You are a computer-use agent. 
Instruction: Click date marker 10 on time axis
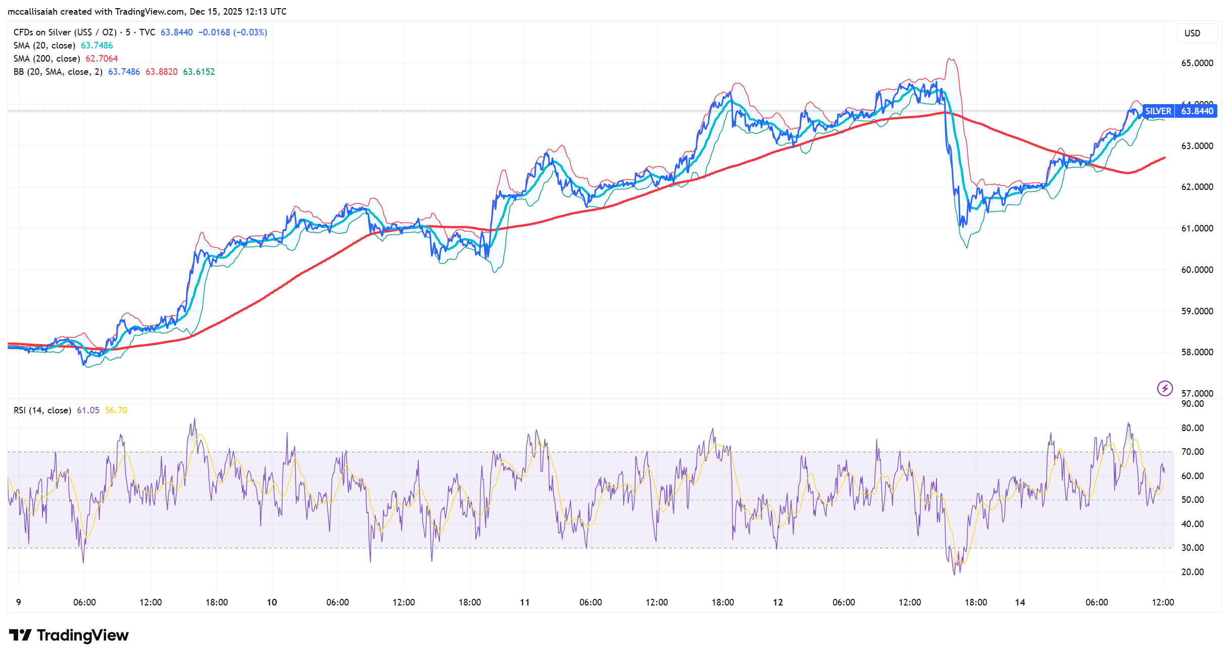point(272,602)
